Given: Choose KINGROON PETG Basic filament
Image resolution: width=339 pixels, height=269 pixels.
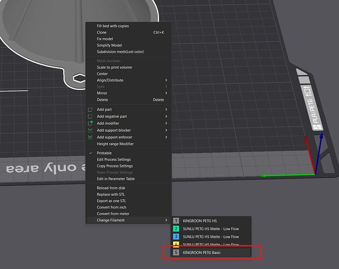Looking at the screenshot, I should 202,253.
